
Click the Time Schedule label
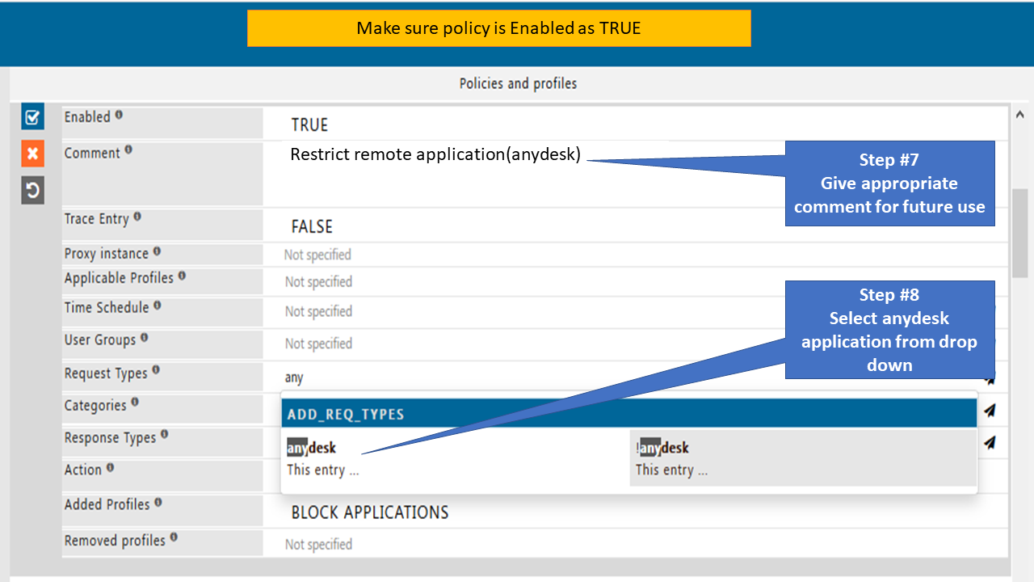107,308
